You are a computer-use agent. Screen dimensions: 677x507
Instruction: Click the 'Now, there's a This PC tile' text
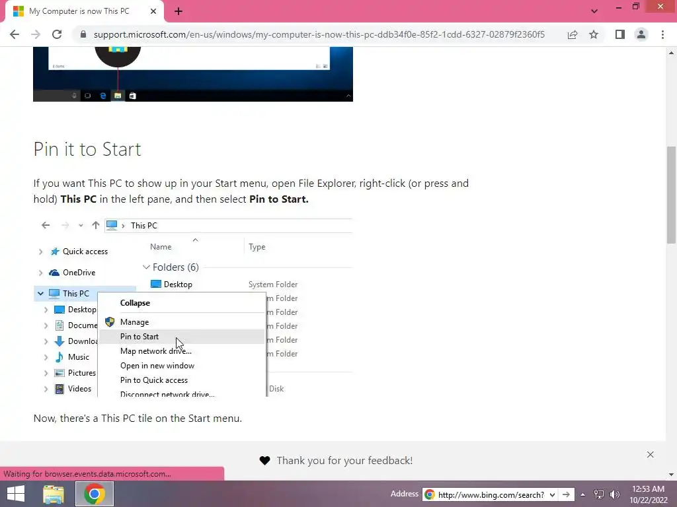[x=138, y=418]
